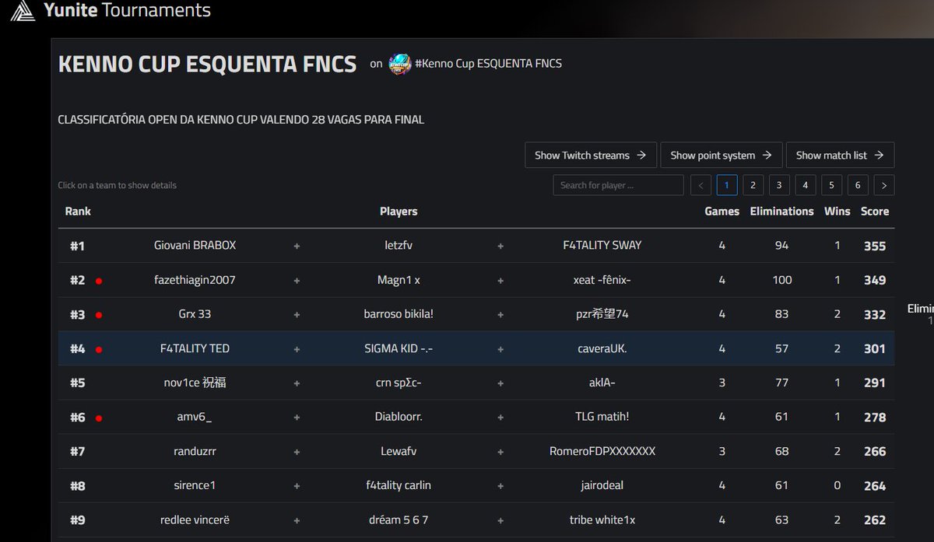The image size is (934, 542).
Task: Select page 1 of leaderboard
Action: coord(727,185)
